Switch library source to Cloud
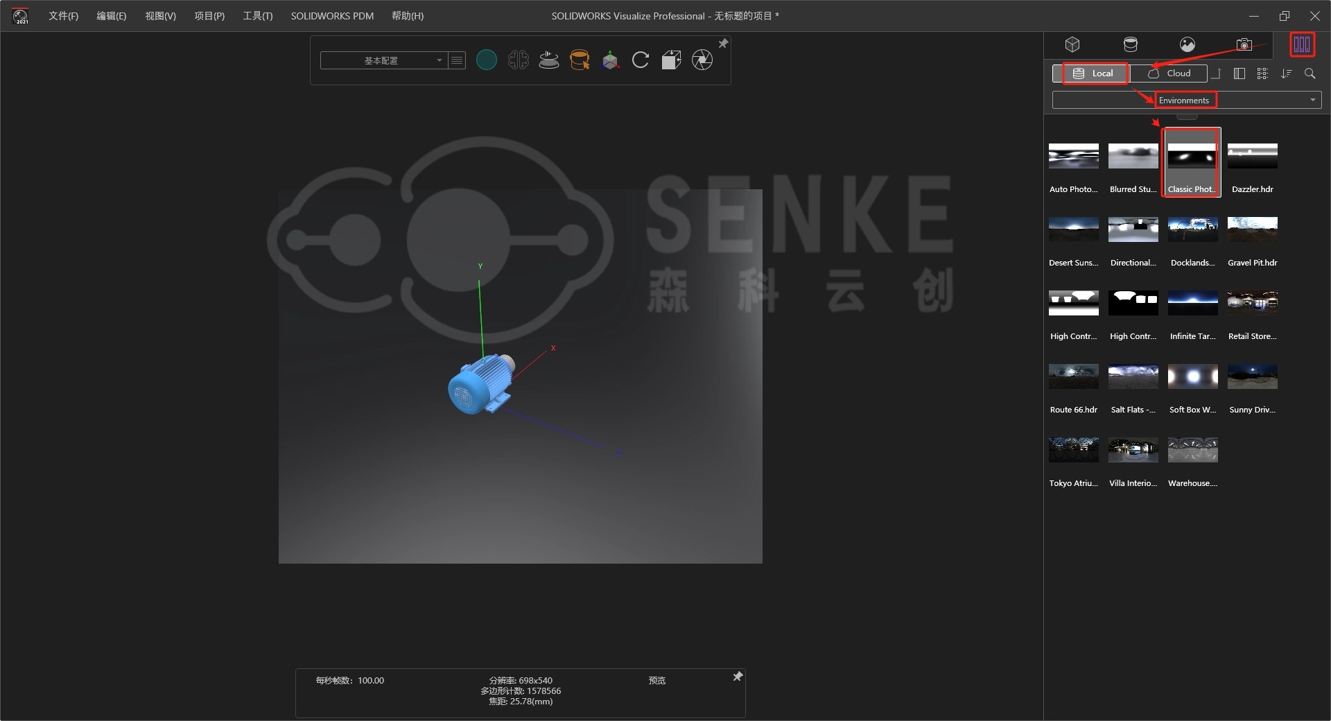 pos(1169,73)
